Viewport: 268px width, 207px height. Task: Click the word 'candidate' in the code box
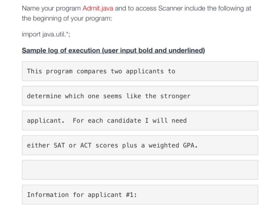pos(124,121)
